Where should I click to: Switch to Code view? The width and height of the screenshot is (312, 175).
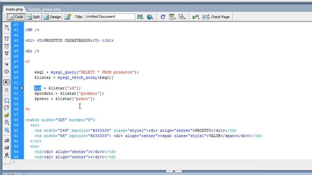click(16, 17)
